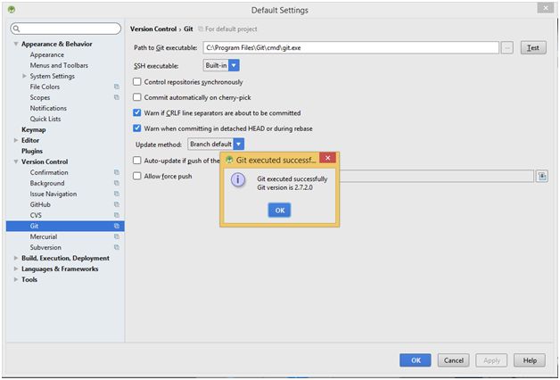Uncheck Warn if CRLF line separators option
Screen dimensions: 560x380
(137, 113)
